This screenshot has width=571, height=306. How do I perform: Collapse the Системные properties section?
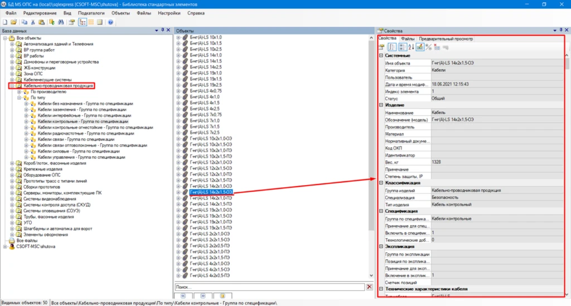(x=381, y=55)
